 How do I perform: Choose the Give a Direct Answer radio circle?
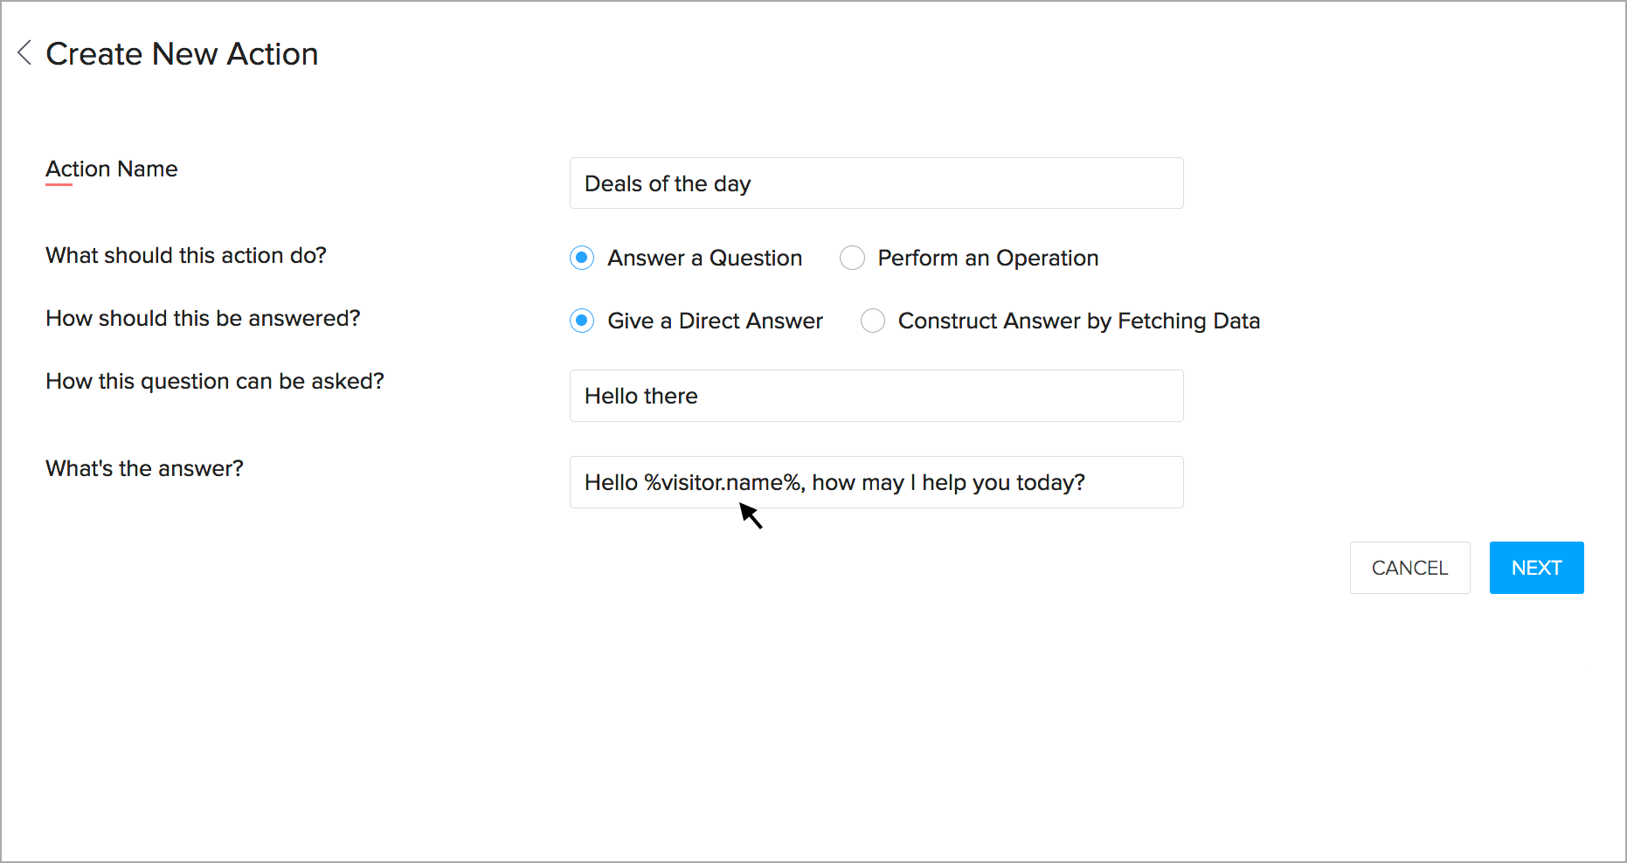[x=582, y=321]
